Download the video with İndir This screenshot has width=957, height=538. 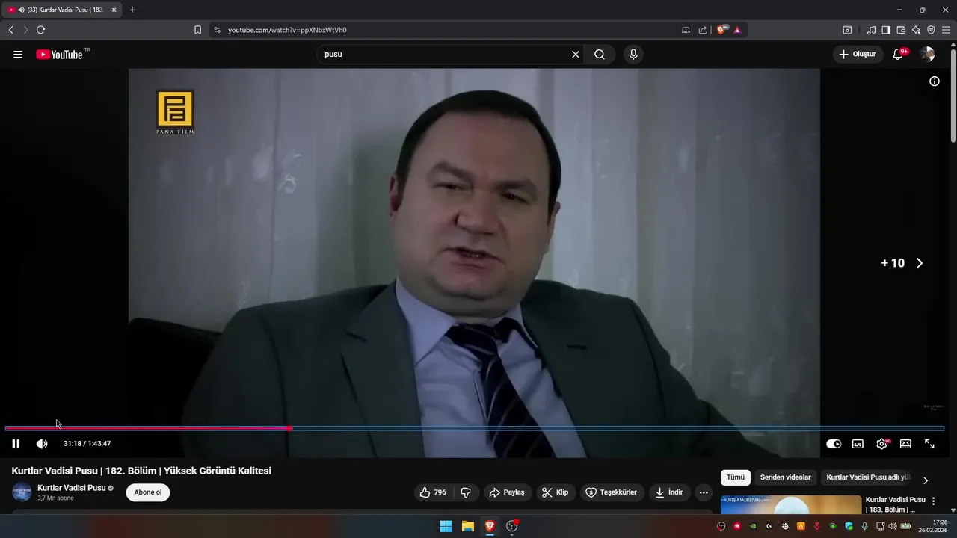click(669, 492)
